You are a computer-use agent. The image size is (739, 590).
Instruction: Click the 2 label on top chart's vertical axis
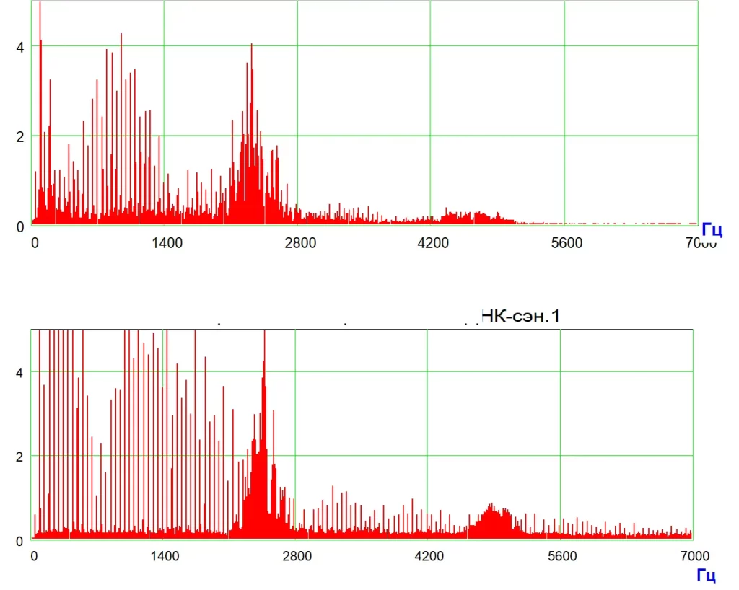pyautogui.click(x=20, y=136)
